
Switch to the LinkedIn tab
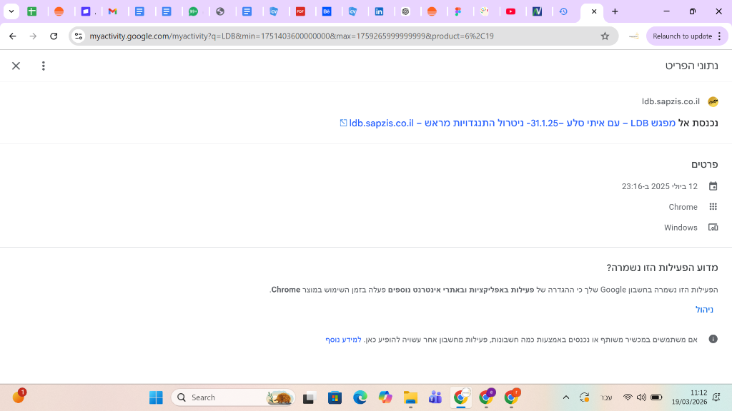pyautogui.click(x=379, y=11)
